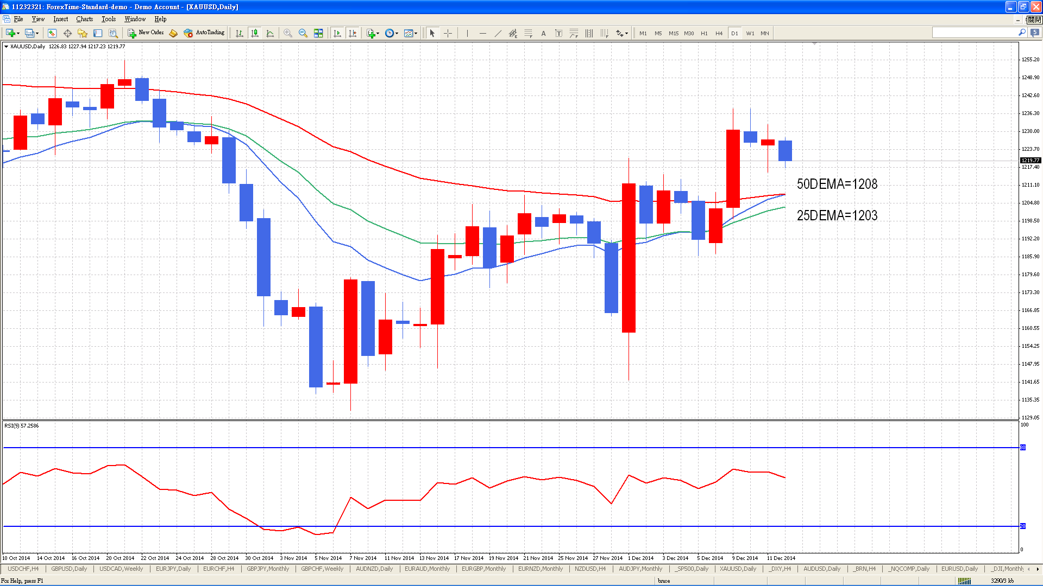Toggle AutoTrading on or off
This screenshot has width=1043, height=586.
204,33
